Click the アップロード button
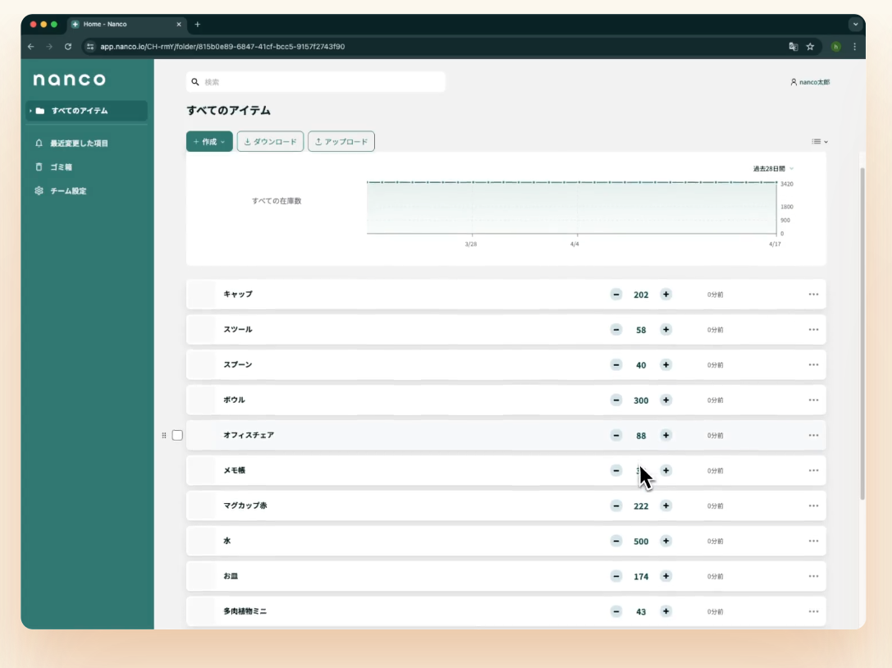Image resolution: width=892 pixels, height=668 pixels. 341,142
